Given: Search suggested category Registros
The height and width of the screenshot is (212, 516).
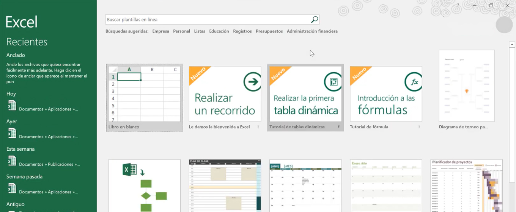Looking at the screenshot, I should point(242,31).
